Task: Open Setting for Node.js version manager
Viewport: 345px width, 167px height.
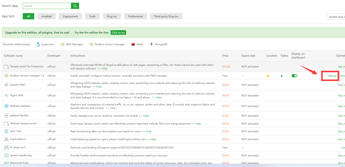Action: tap(332, 76)
